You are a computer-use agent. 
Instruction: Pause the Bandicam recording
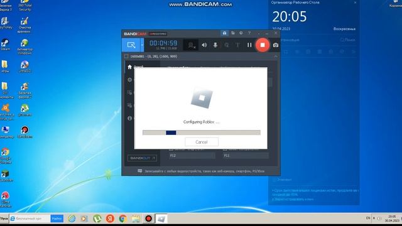(249, 45)
